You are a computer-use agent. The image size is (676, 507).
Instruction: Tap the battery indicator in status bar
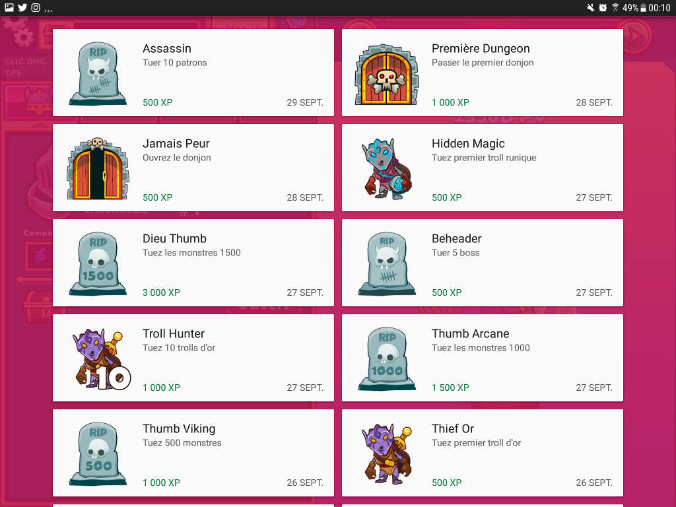point(643,8)
